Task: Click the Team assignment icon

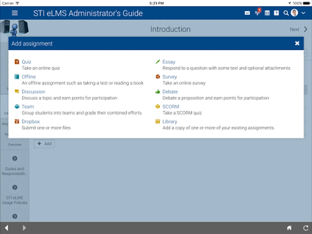Action: (17, 106)
